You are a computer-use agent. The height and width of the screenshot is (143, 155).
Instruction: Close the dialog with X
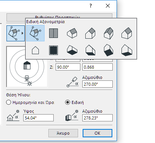point(108,6)
